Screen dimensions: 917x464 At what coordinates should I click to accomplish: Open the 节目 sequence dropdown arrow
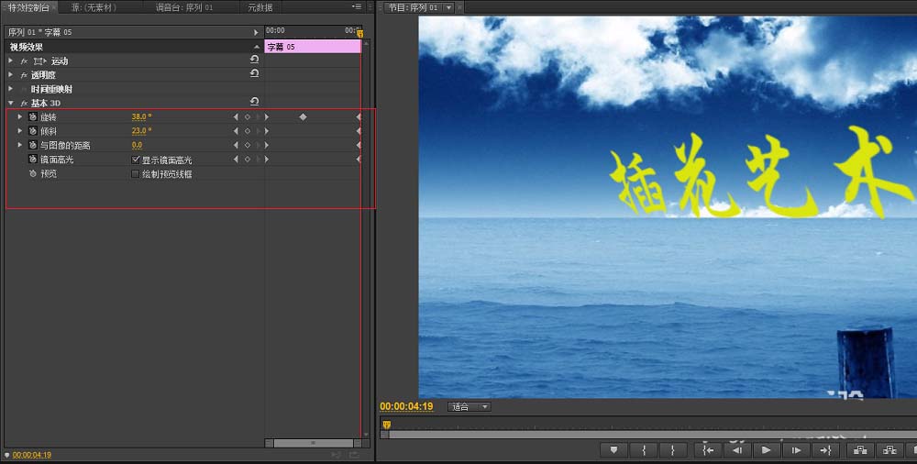point(448,7)
